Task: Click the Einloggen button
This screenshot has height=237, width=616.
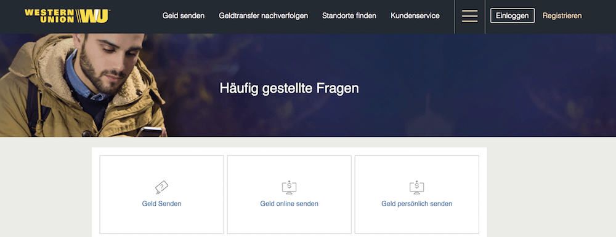Action: [513, 16]
